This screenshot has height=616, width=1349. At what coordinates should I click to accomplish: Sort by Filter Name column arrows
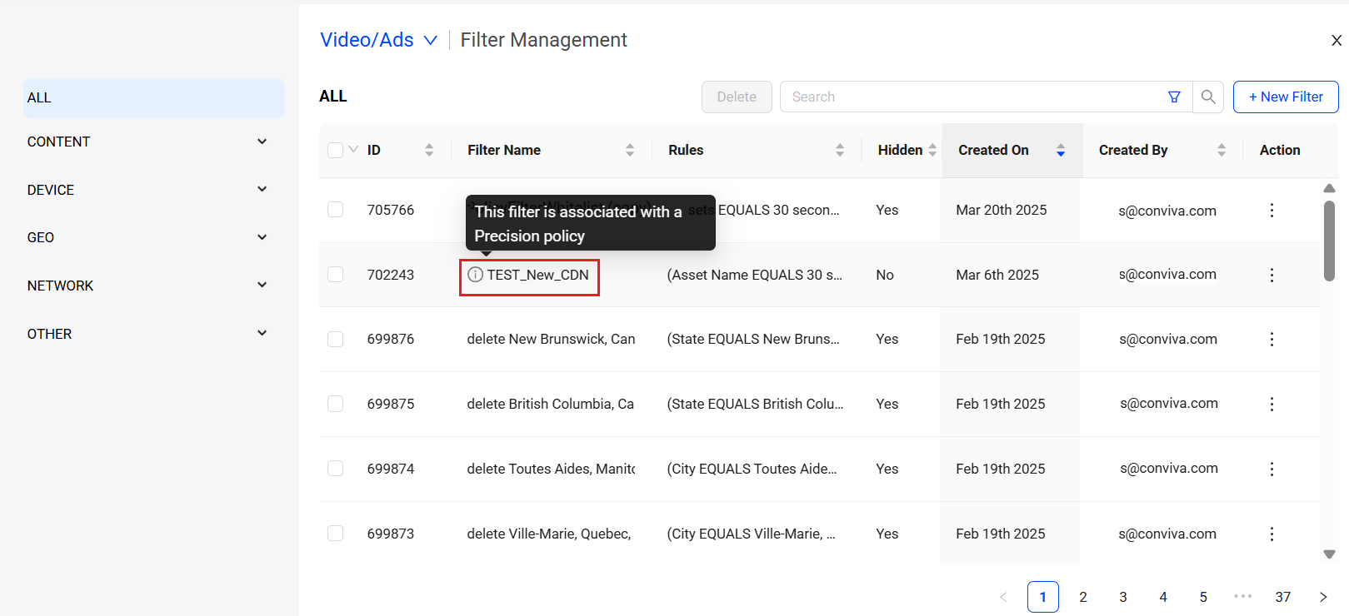pyautogui.click(x=630, y=150)
